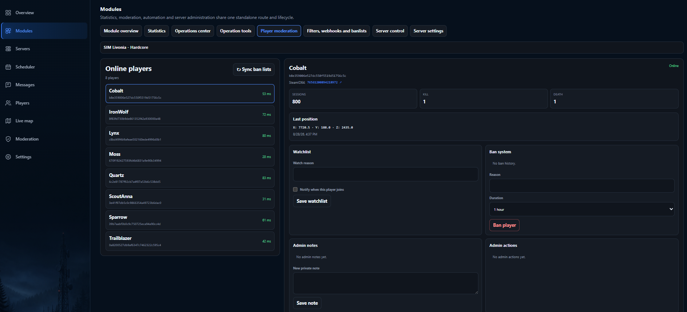687x312 pixels.
Task: Select player IronWolf in online list
Action: (x=190, y=115)
